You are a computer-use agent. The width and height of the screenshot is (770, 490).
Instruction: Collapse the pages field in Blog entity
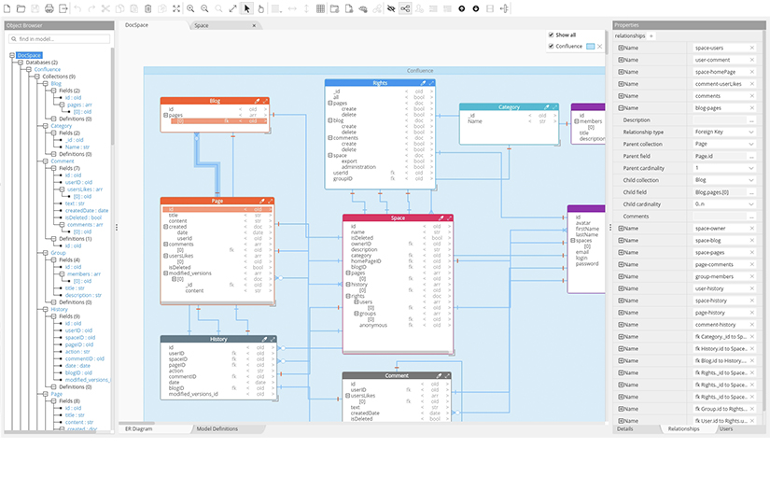pos(166,115)
